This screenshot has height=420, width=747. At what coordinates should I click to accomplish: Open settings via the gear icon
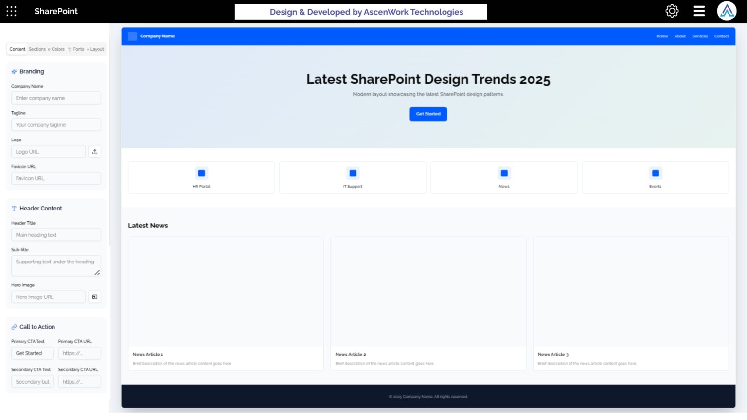coord(672,11)
